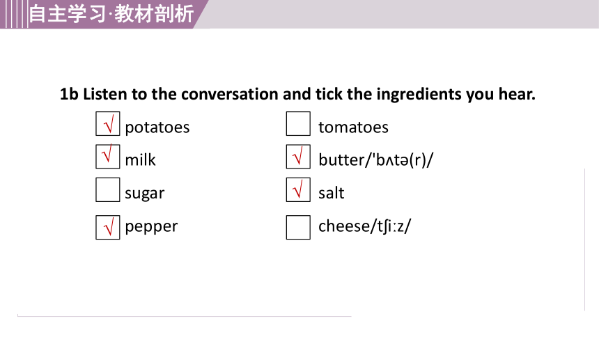
Task: Click the butter phonetic text label
Action: pyautogui.click(x=376, y=159)
